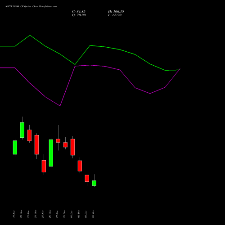Click the 02 Dec red candlestick

point(80,166)
